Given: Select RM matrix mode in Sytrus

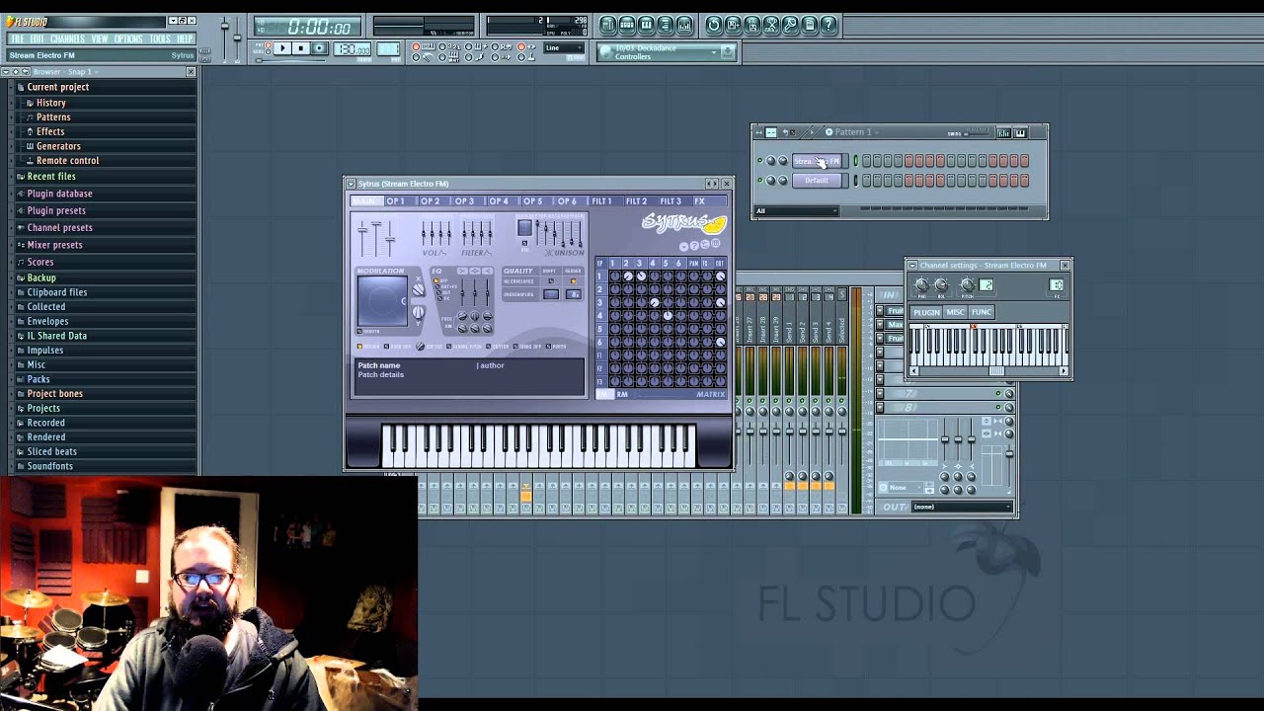Looking at the screenshot, I should tap(622, 394).
